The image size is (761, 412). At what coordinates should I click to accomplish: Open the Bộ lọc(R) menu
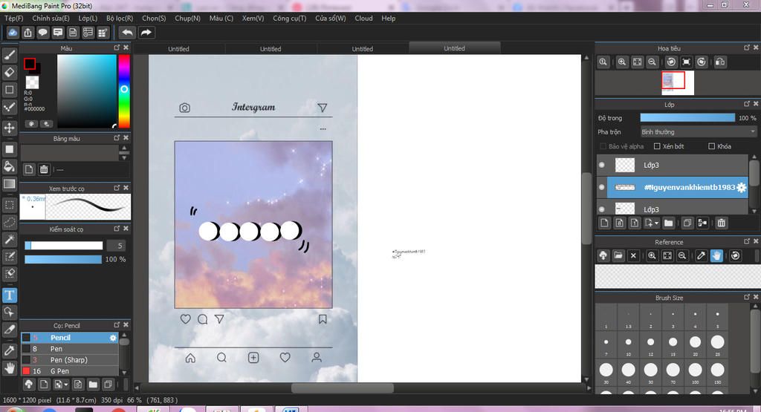120,18
